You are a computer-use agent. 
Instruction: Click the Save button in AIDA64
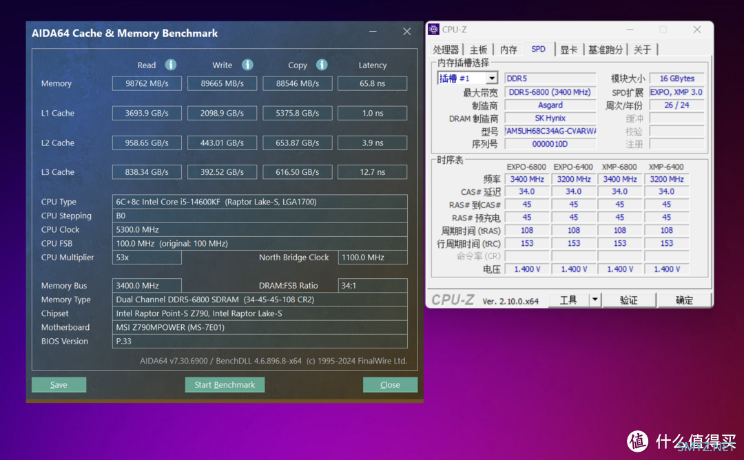[59, 385]
